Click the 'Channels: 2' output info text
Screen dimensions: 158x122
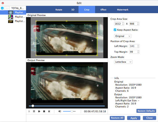(122, 106)
